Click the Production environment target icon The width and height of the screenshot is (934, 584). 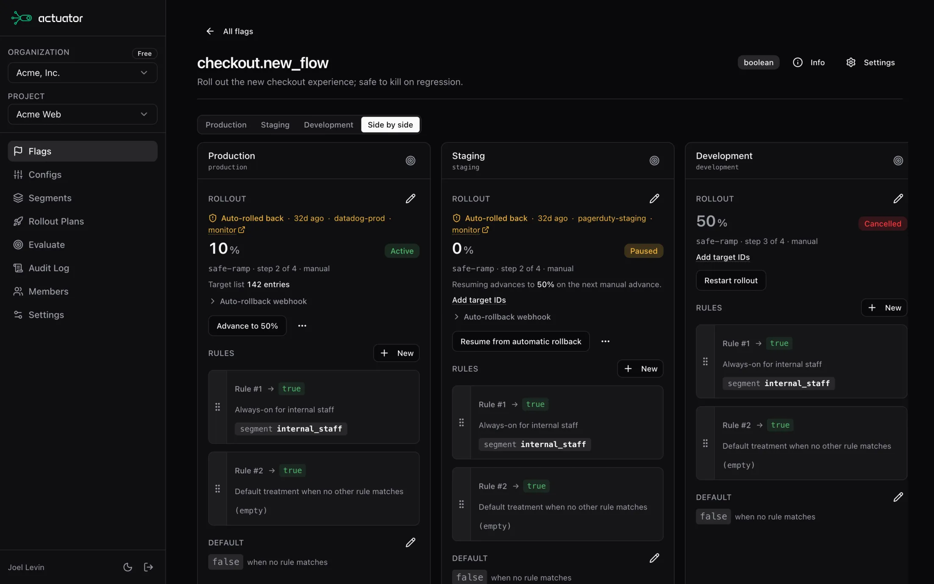(410, 161)
